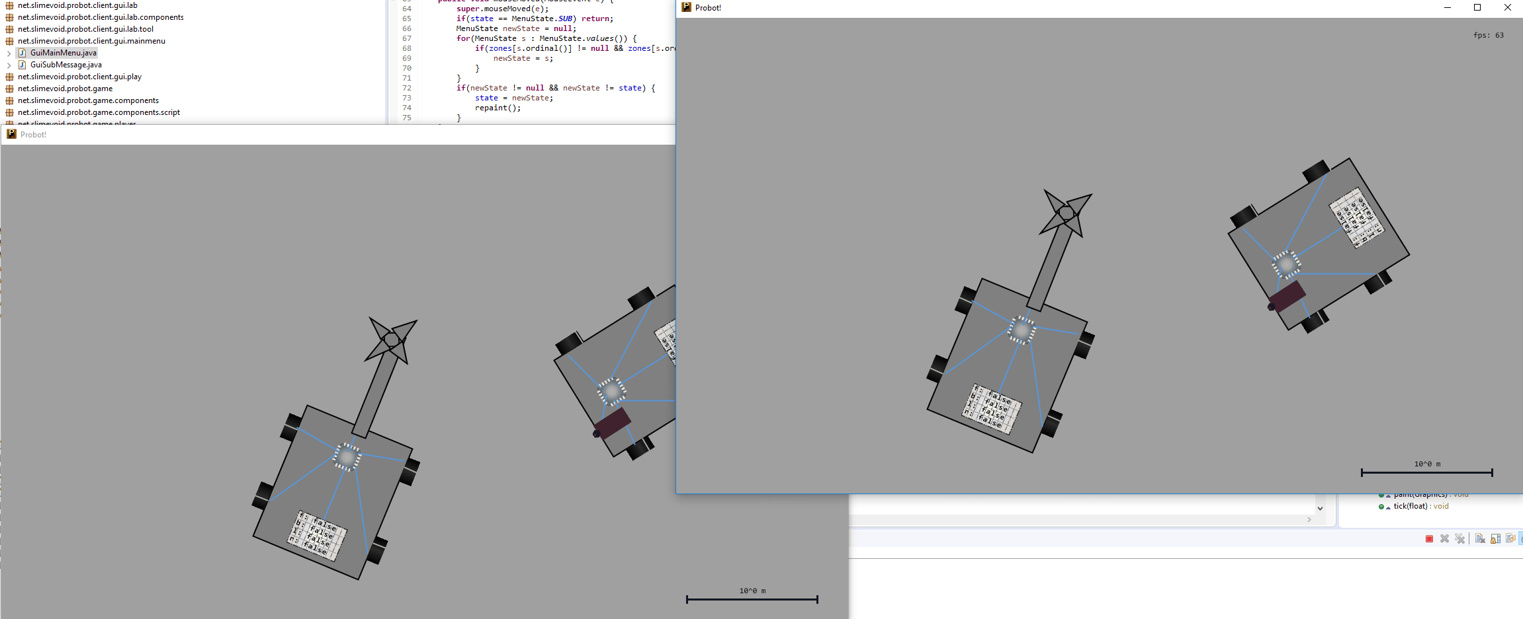Viewport: 1523px width, 619px height.
Task: Select package net.slimevoid.probot.game.components.script
Action: (99, 112)
